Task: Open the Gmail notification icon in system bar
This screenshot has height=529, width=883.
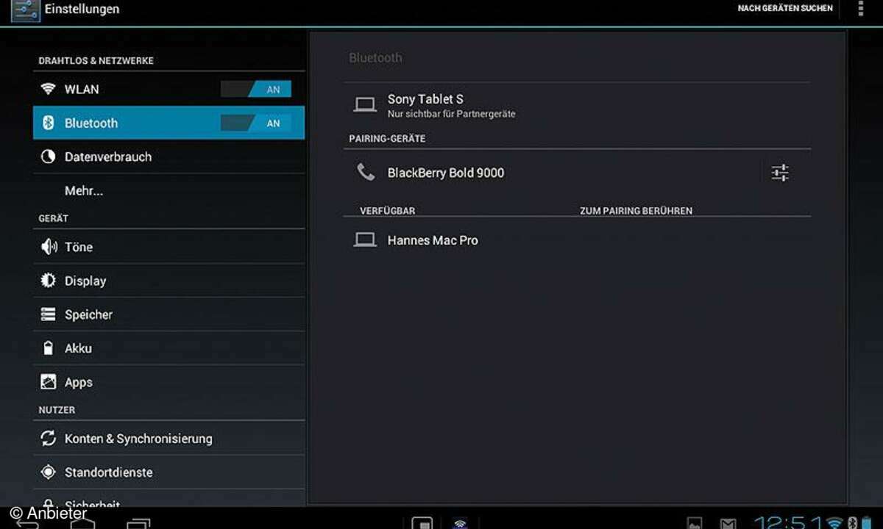Action: pos(728,523)
